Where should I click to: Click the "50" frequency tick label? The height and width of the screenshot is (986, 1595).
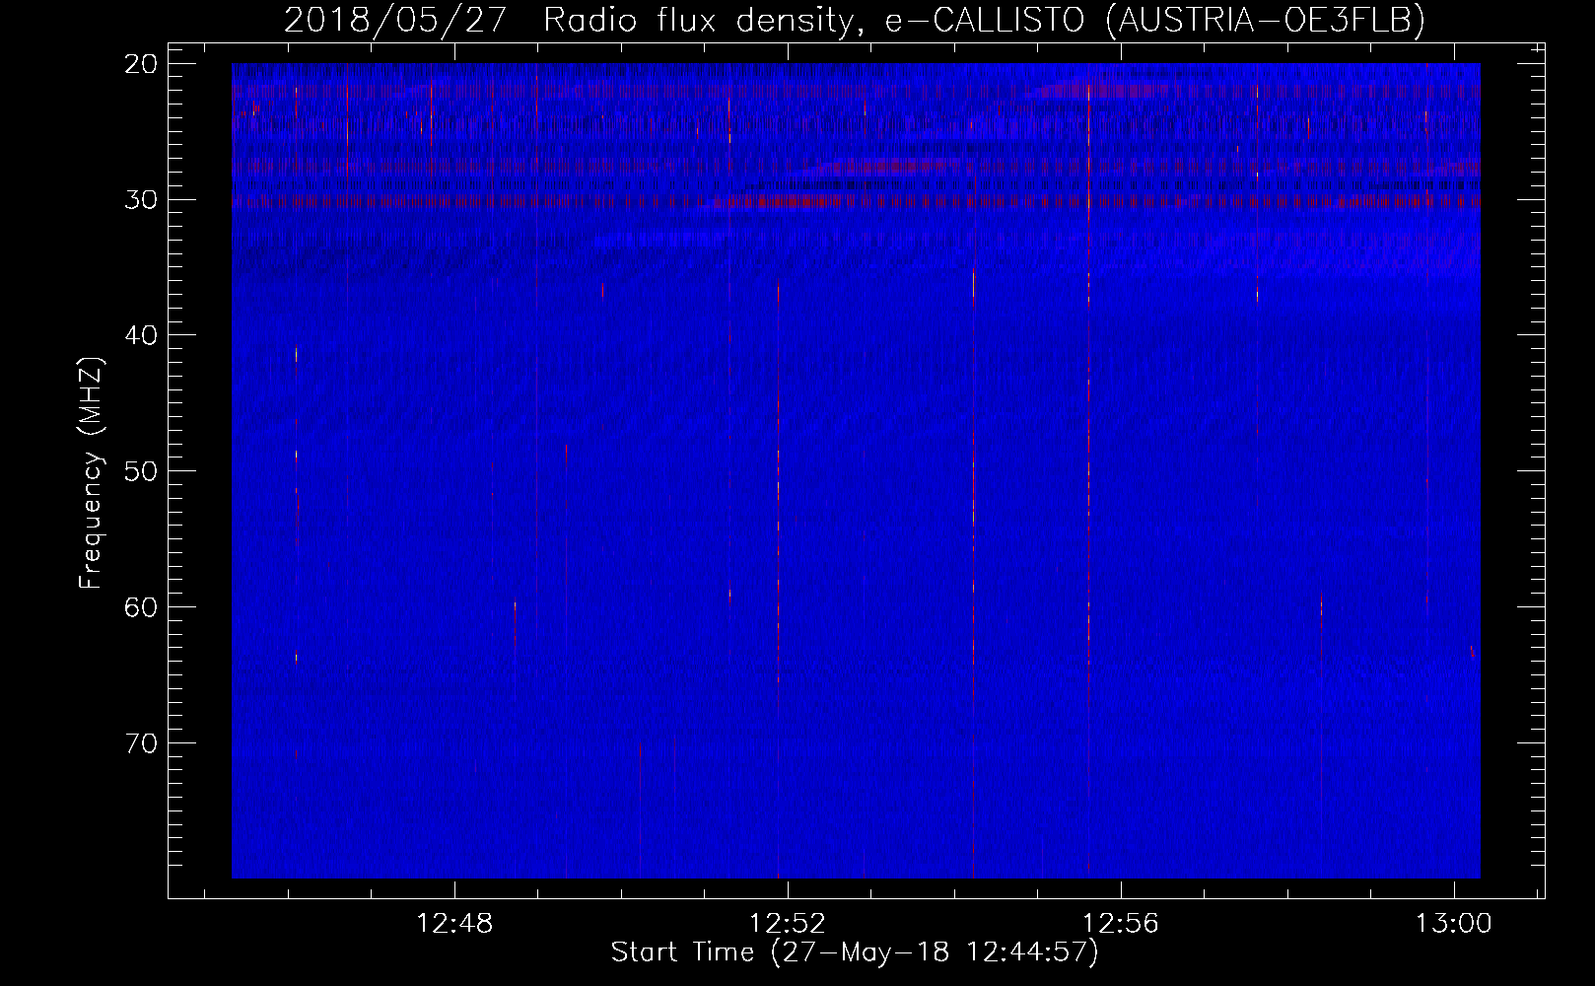coord(142,470)
